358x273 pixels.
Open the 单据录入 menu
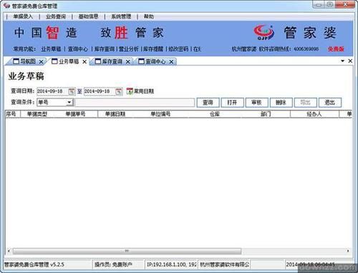[x=23, y=16]
